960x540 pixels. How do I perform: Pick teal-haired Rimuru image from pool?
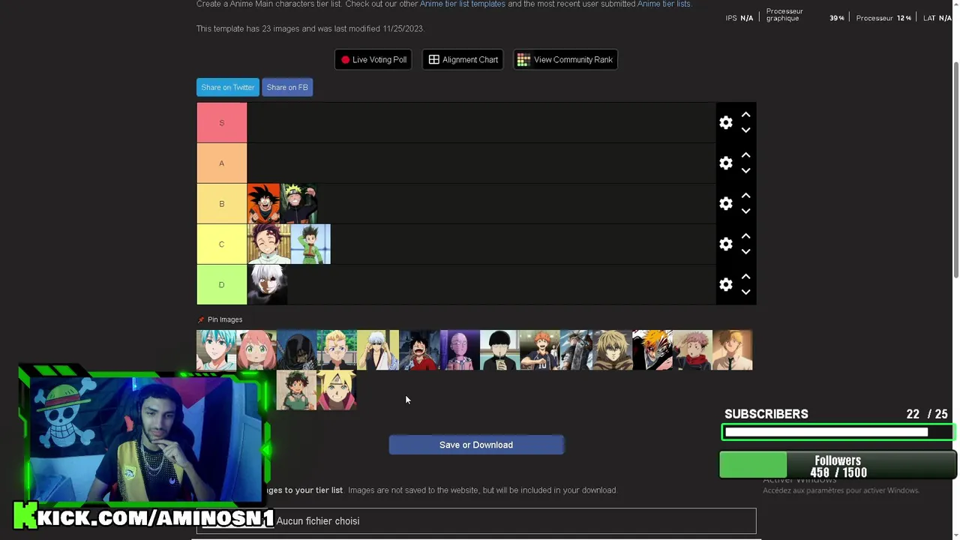coord(216,350)
